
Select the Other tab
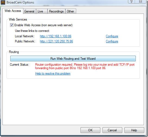70,11
